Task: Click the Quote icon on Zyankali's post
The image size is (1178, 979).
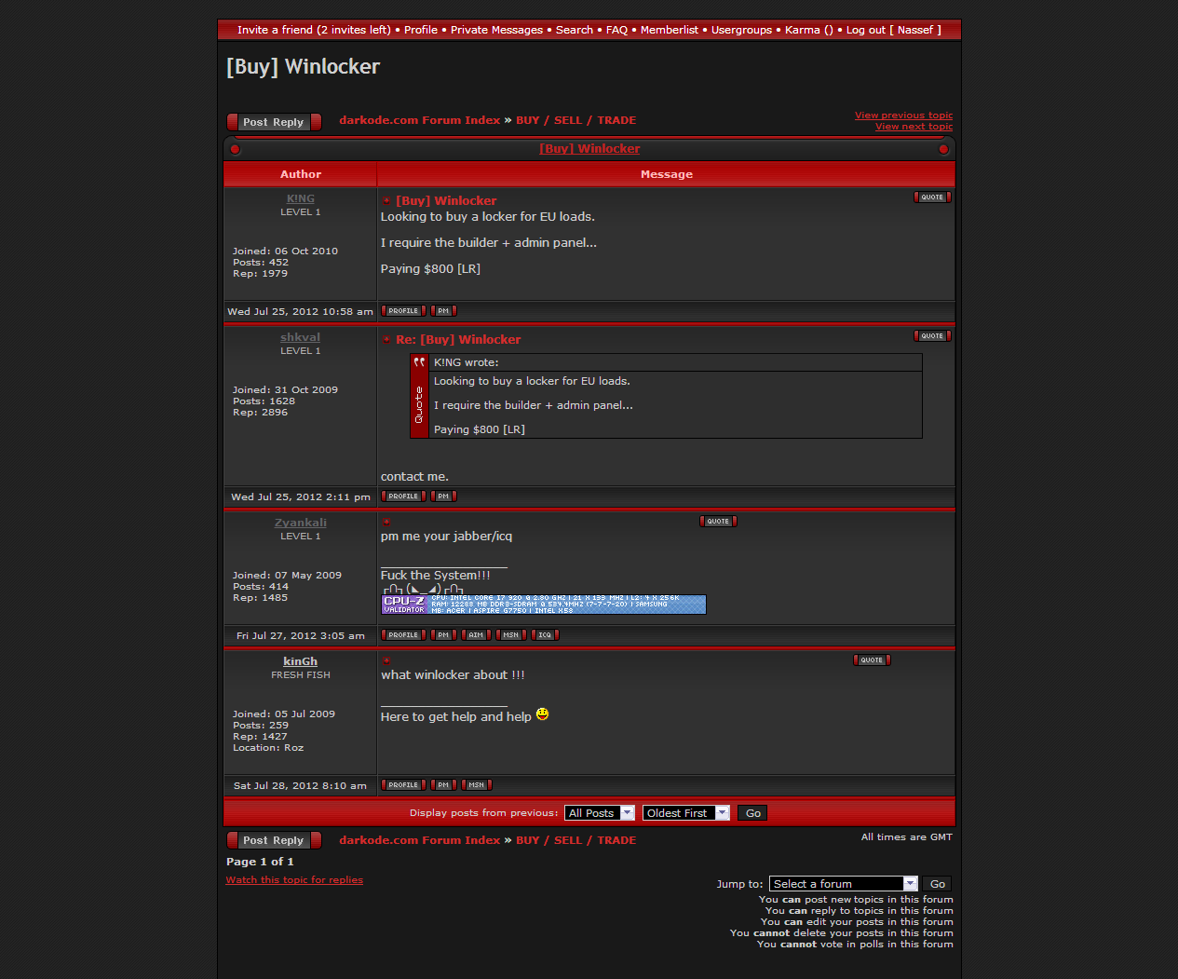Action: click(x=718, y=522)
